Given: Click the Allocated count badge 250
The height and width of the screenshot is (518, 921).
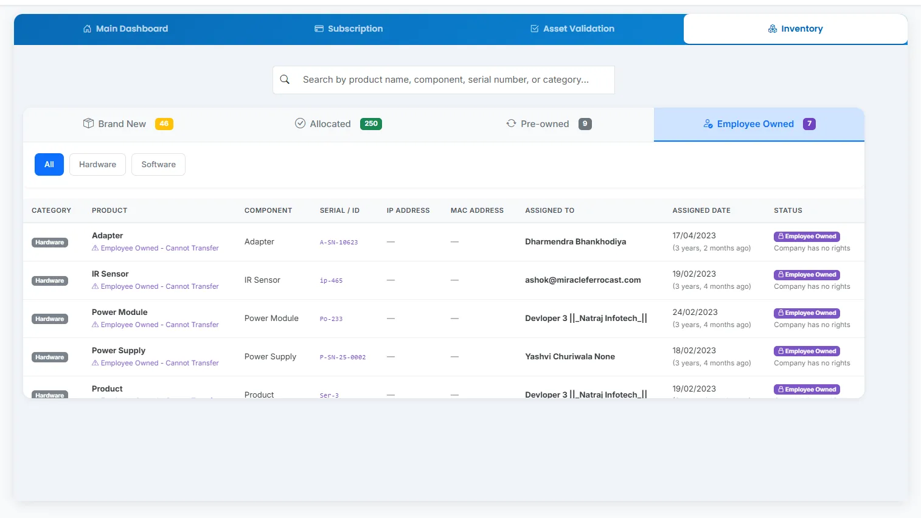Looking at the screenshot, I should tap(371, 124).
